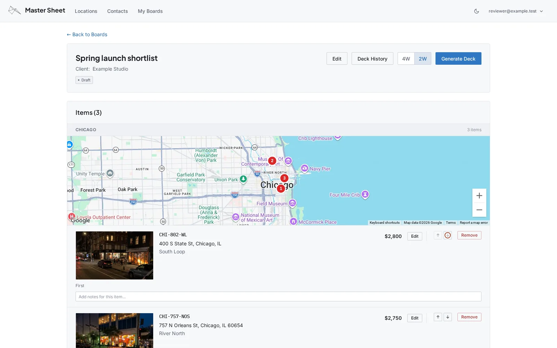Toggle dark mode moon icon

[x=477, y=11]
